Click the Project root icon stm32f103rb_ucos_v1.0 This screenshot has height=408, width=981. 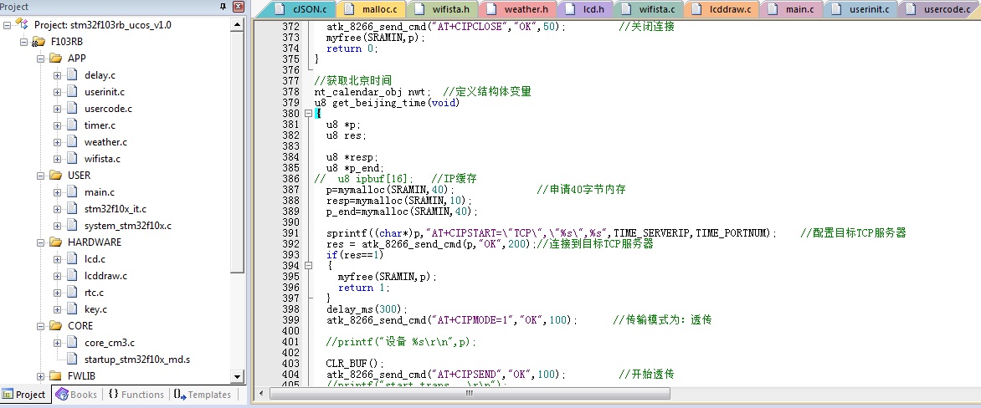pos(23,25)
